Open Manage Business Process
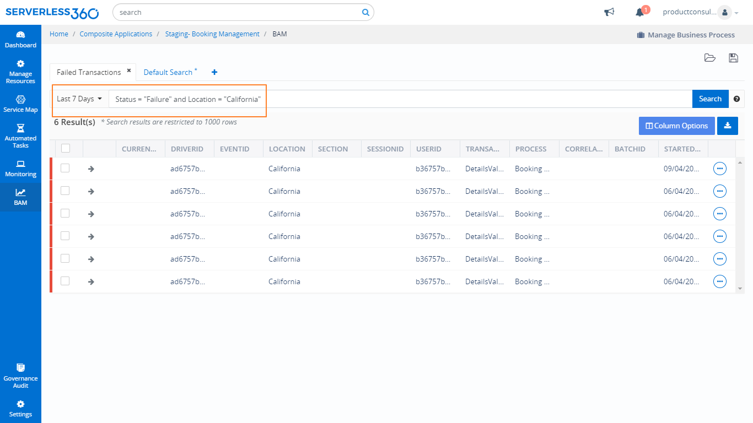The width and height of the screenshot is (753, 423). coord(686,35)
